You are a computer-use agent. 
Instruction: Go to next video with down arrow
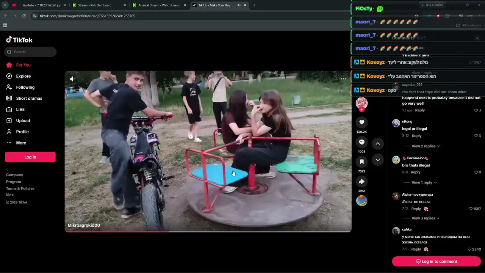pos(378,160)
